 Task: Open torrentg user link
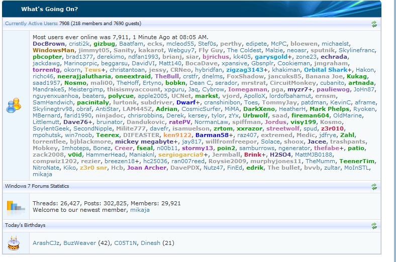tap(46, 70)
